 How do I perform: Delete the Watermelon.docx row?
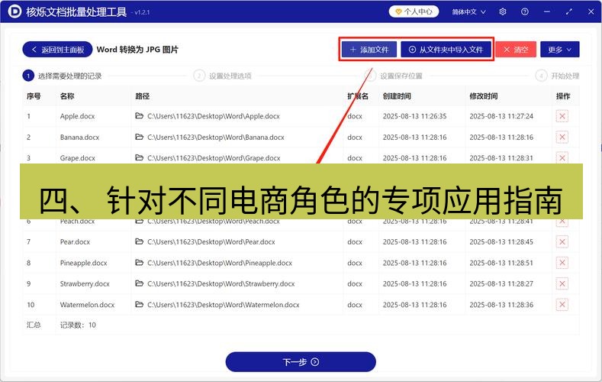(x=562, y=305)
